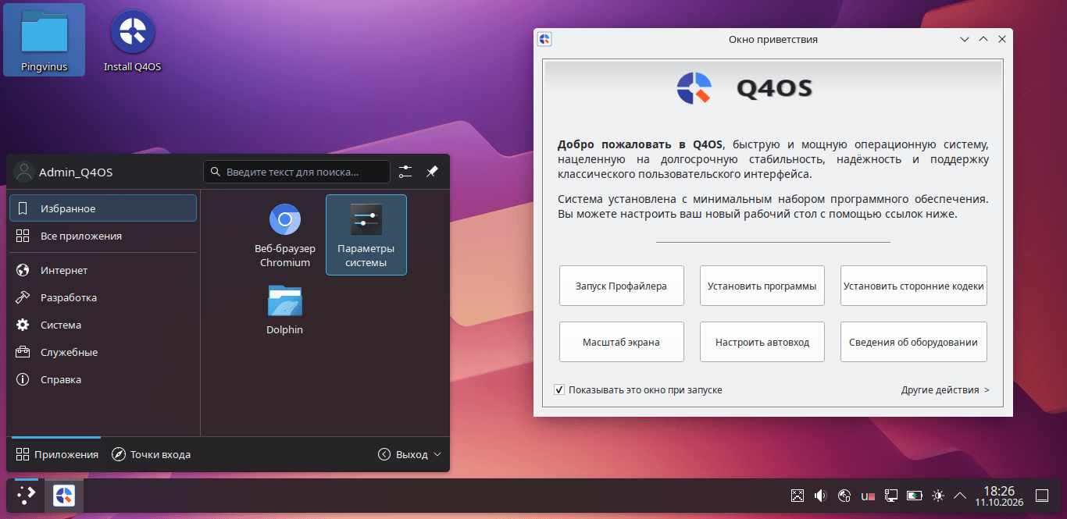Click the Установить программы button
Image resolution: width=1067 pixels, height=519 pixels.
click(762, 286)
